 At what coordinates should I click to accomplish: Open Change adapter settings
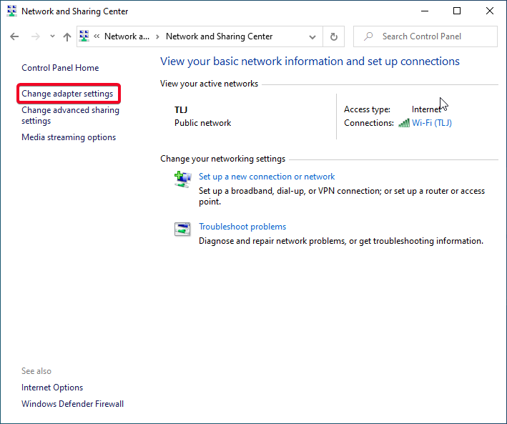pos(67,94)
